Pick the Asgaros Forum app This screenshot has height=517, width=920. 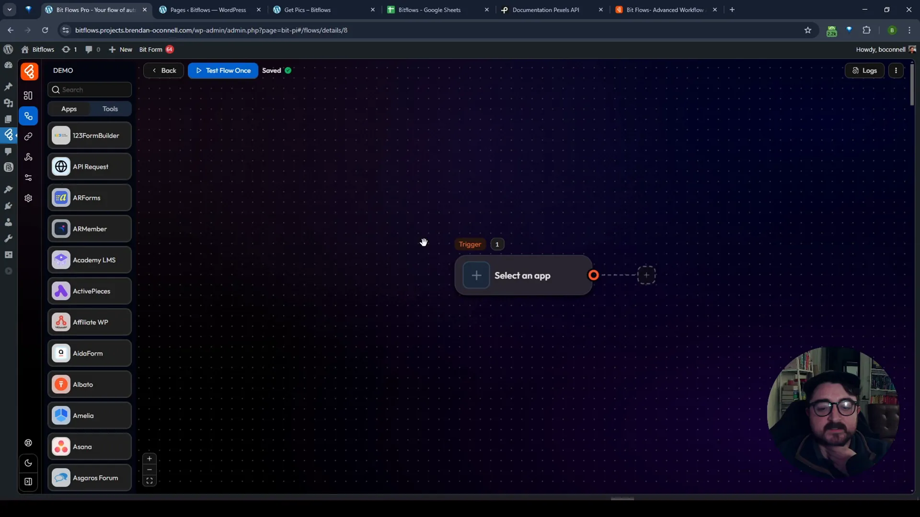90,478
